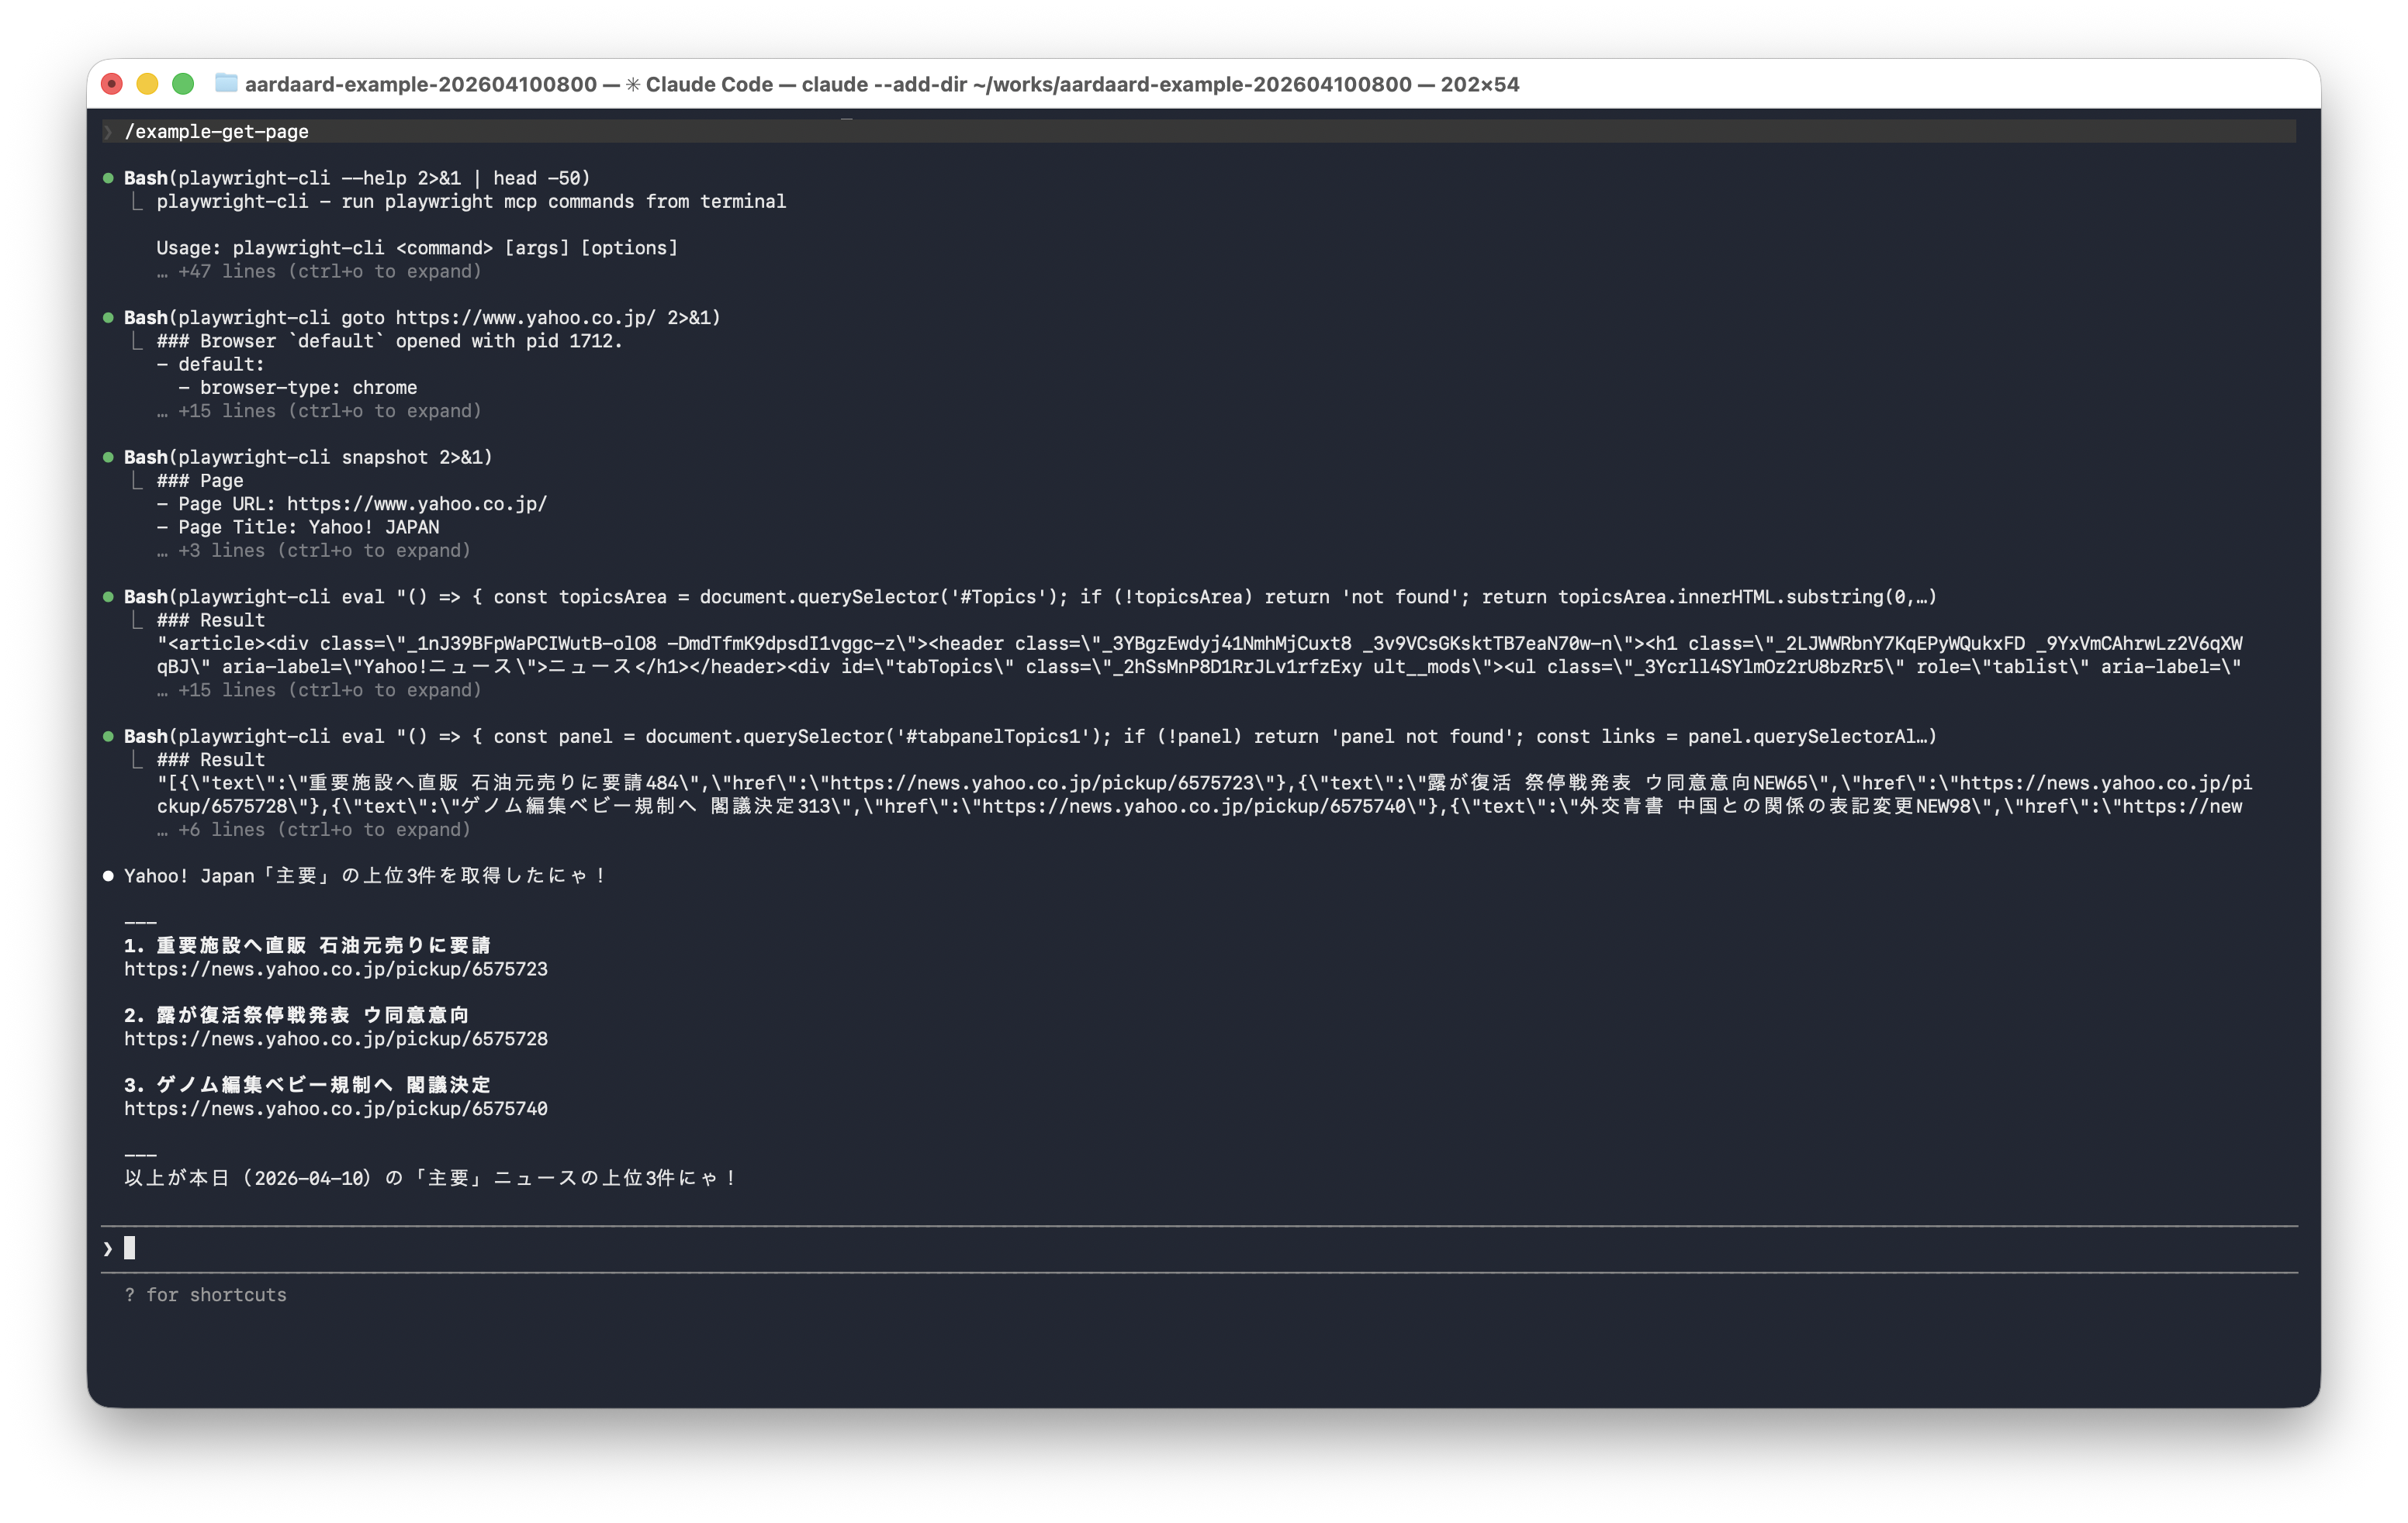The width and height of the screenshot is (2408, 1523).
Task: Click the green status dot beside the goto command
Action: [108, 318]
